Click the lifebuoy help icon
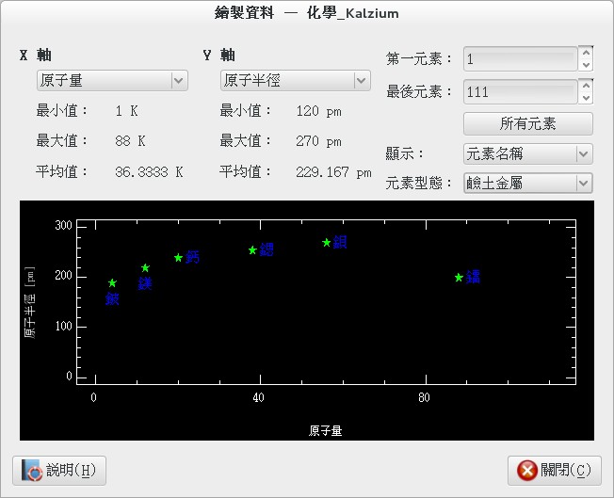This screenshot has height=498, width=614. [x=31, y=470]
